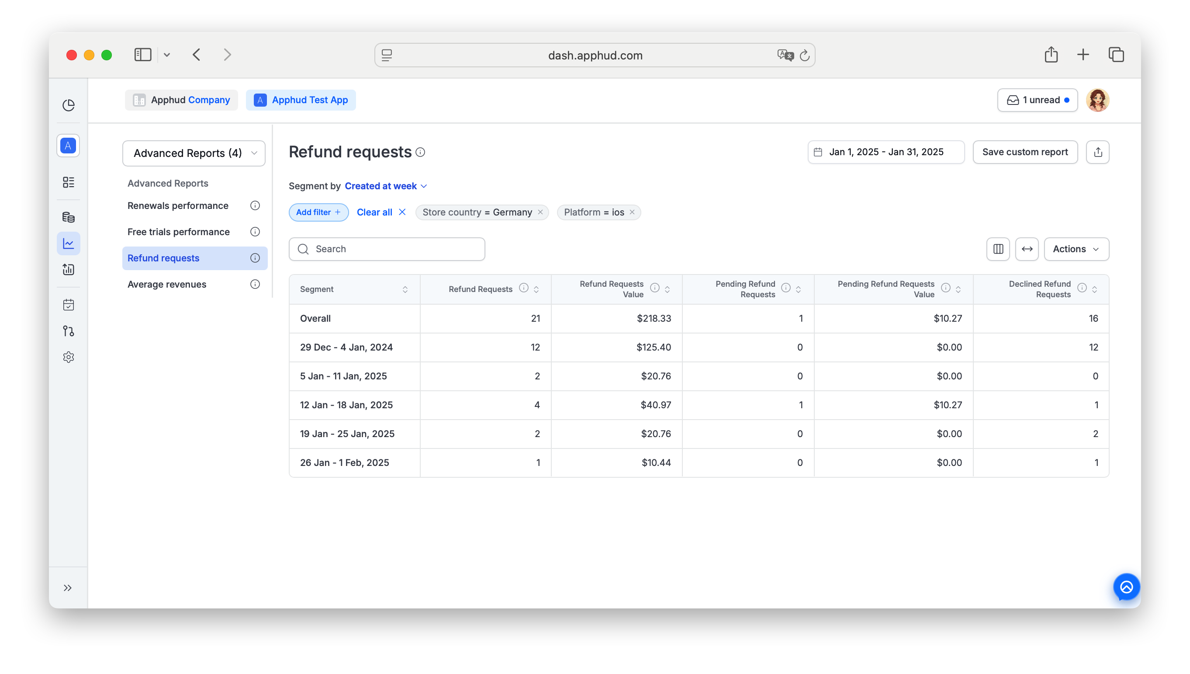Reload the page in browser address bar
The image size is (1190, 674).
805,55
